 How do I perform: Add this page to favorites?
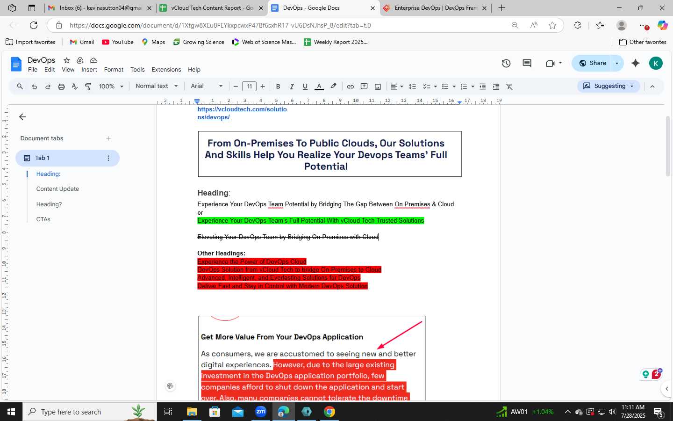[x=552, y=25]
